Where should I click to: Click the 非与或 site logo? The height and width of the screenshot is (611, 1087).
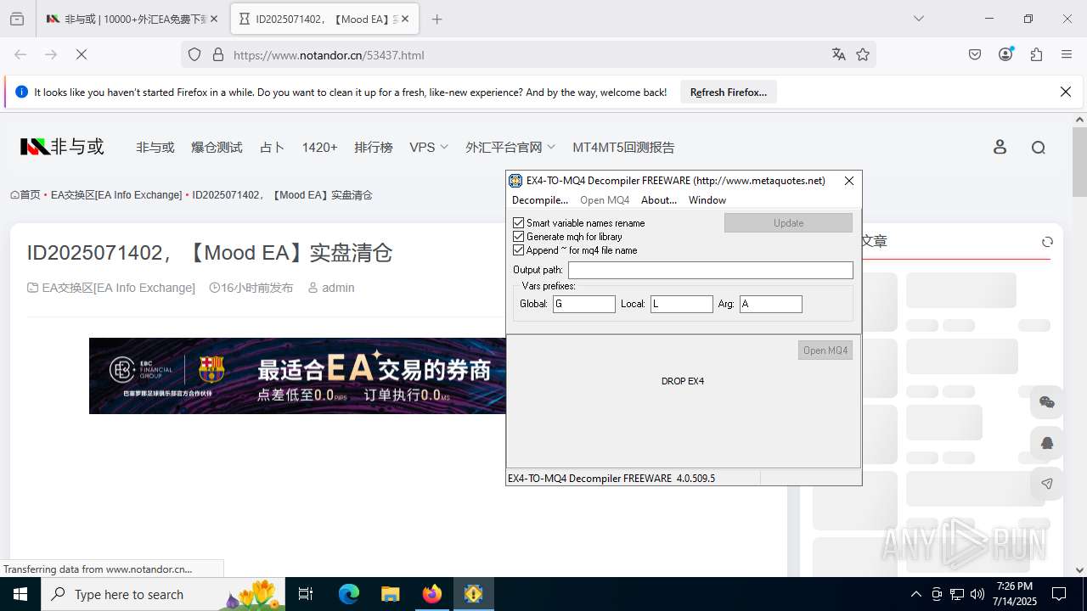point(62,147)
